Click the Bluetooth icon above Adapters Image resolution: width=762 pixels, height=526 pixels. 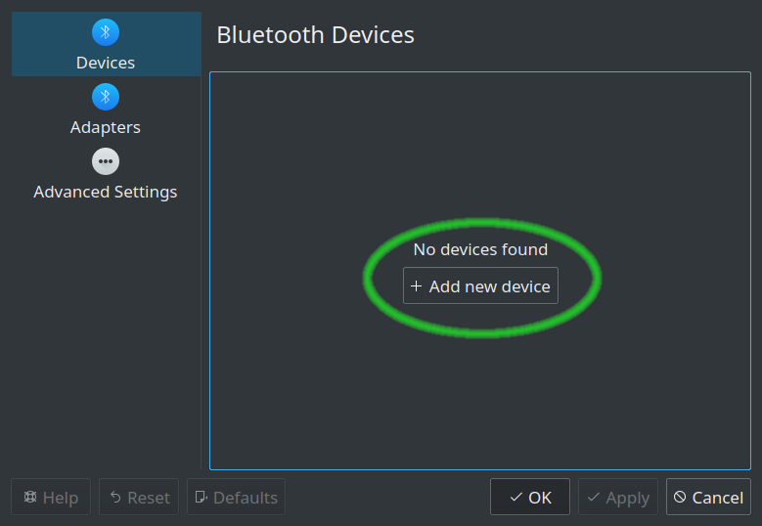tap(106, 97)
